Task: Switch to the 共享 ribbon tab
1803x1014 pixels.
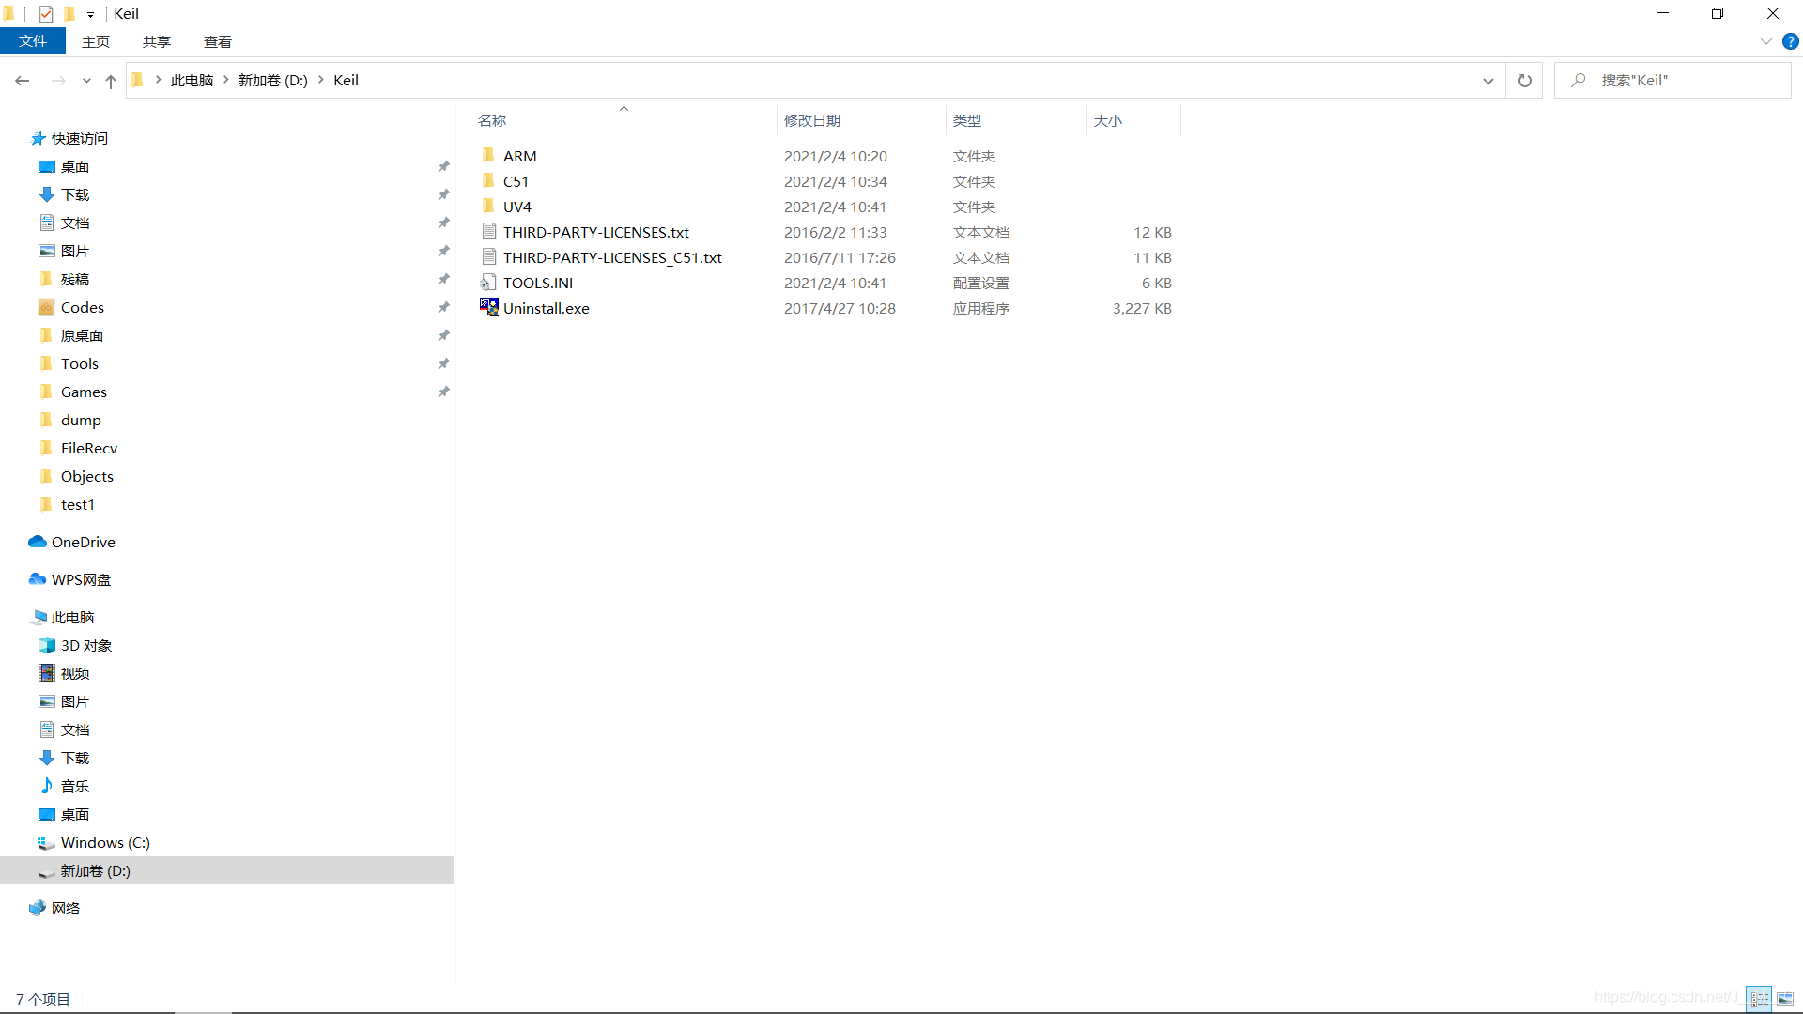Action: click(157, 41)
